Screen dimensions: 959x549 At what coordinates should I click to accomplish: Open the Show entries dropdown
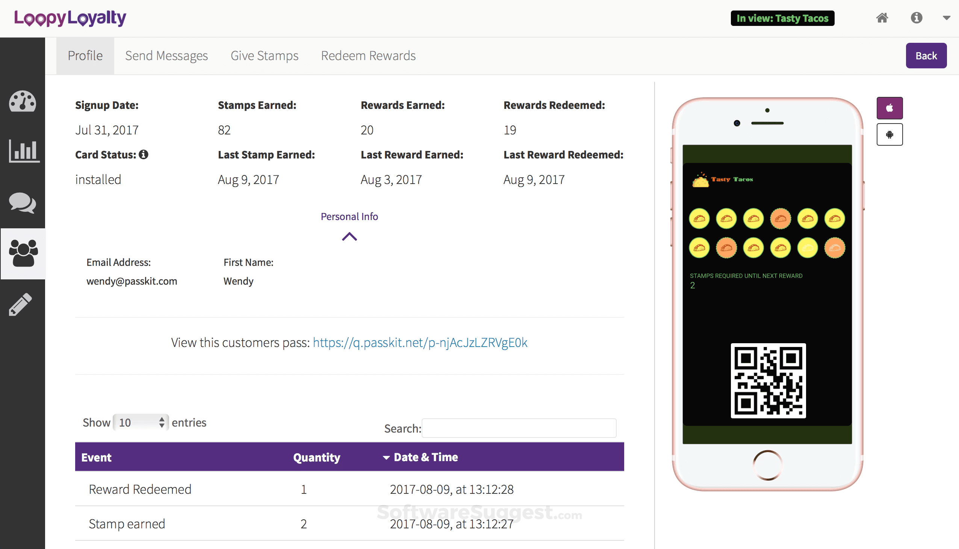click(140, 422)
